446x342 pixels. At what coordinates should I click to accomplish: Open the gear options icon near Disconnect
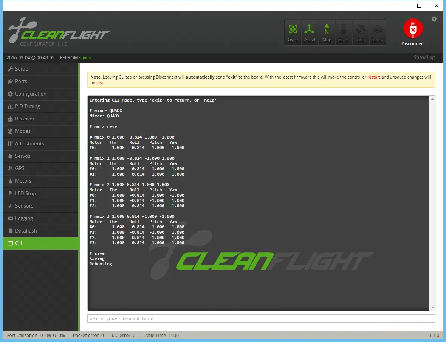[x=435, y=19]
